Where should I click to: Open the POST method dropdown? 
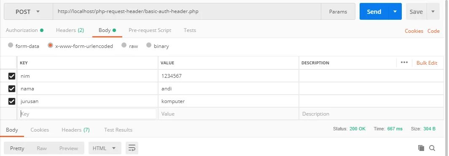tap(28, 12)
